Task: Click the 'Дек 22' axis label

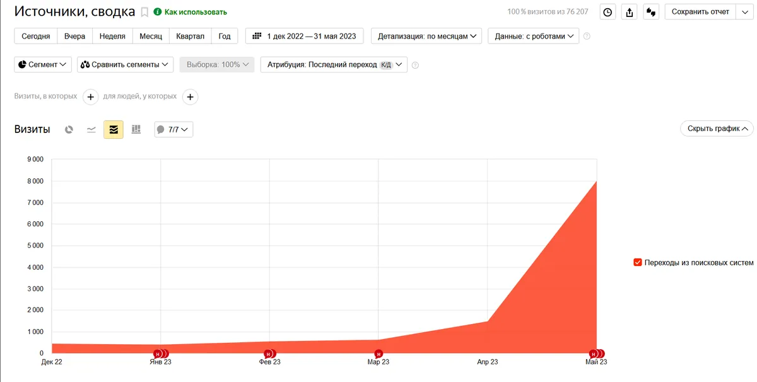Action: tap(52, 362)
